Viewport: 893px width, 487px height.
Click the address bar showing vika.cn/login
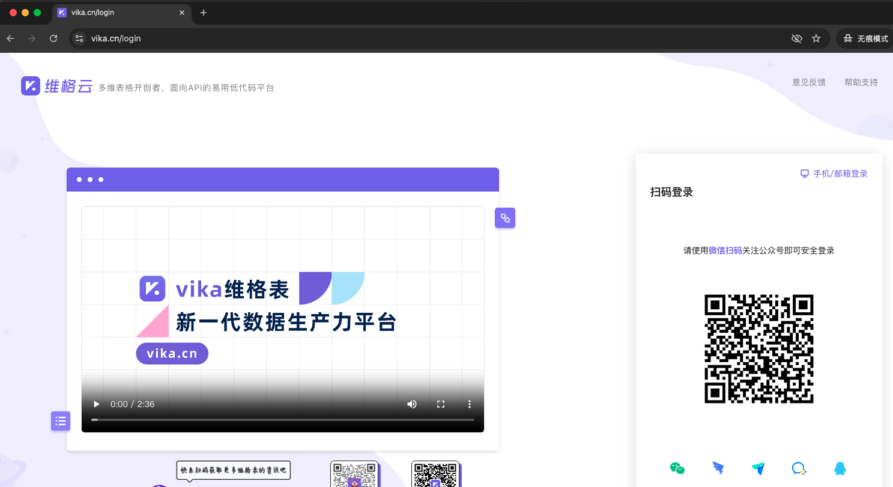(x=450, y=38)
